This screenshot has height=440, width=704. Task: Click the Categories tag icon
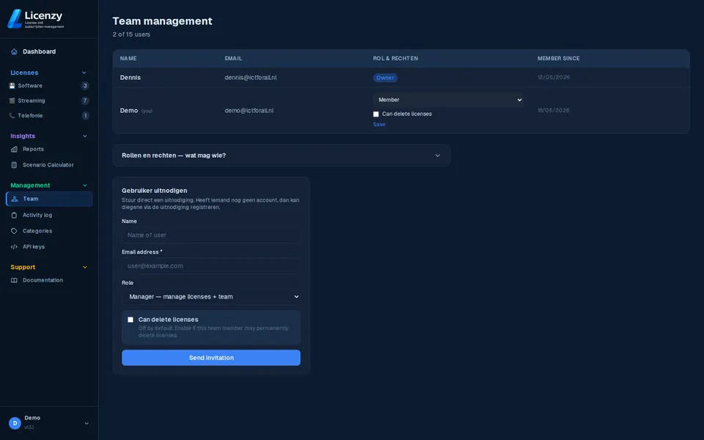pyautogui.click(x=14, y=231)
